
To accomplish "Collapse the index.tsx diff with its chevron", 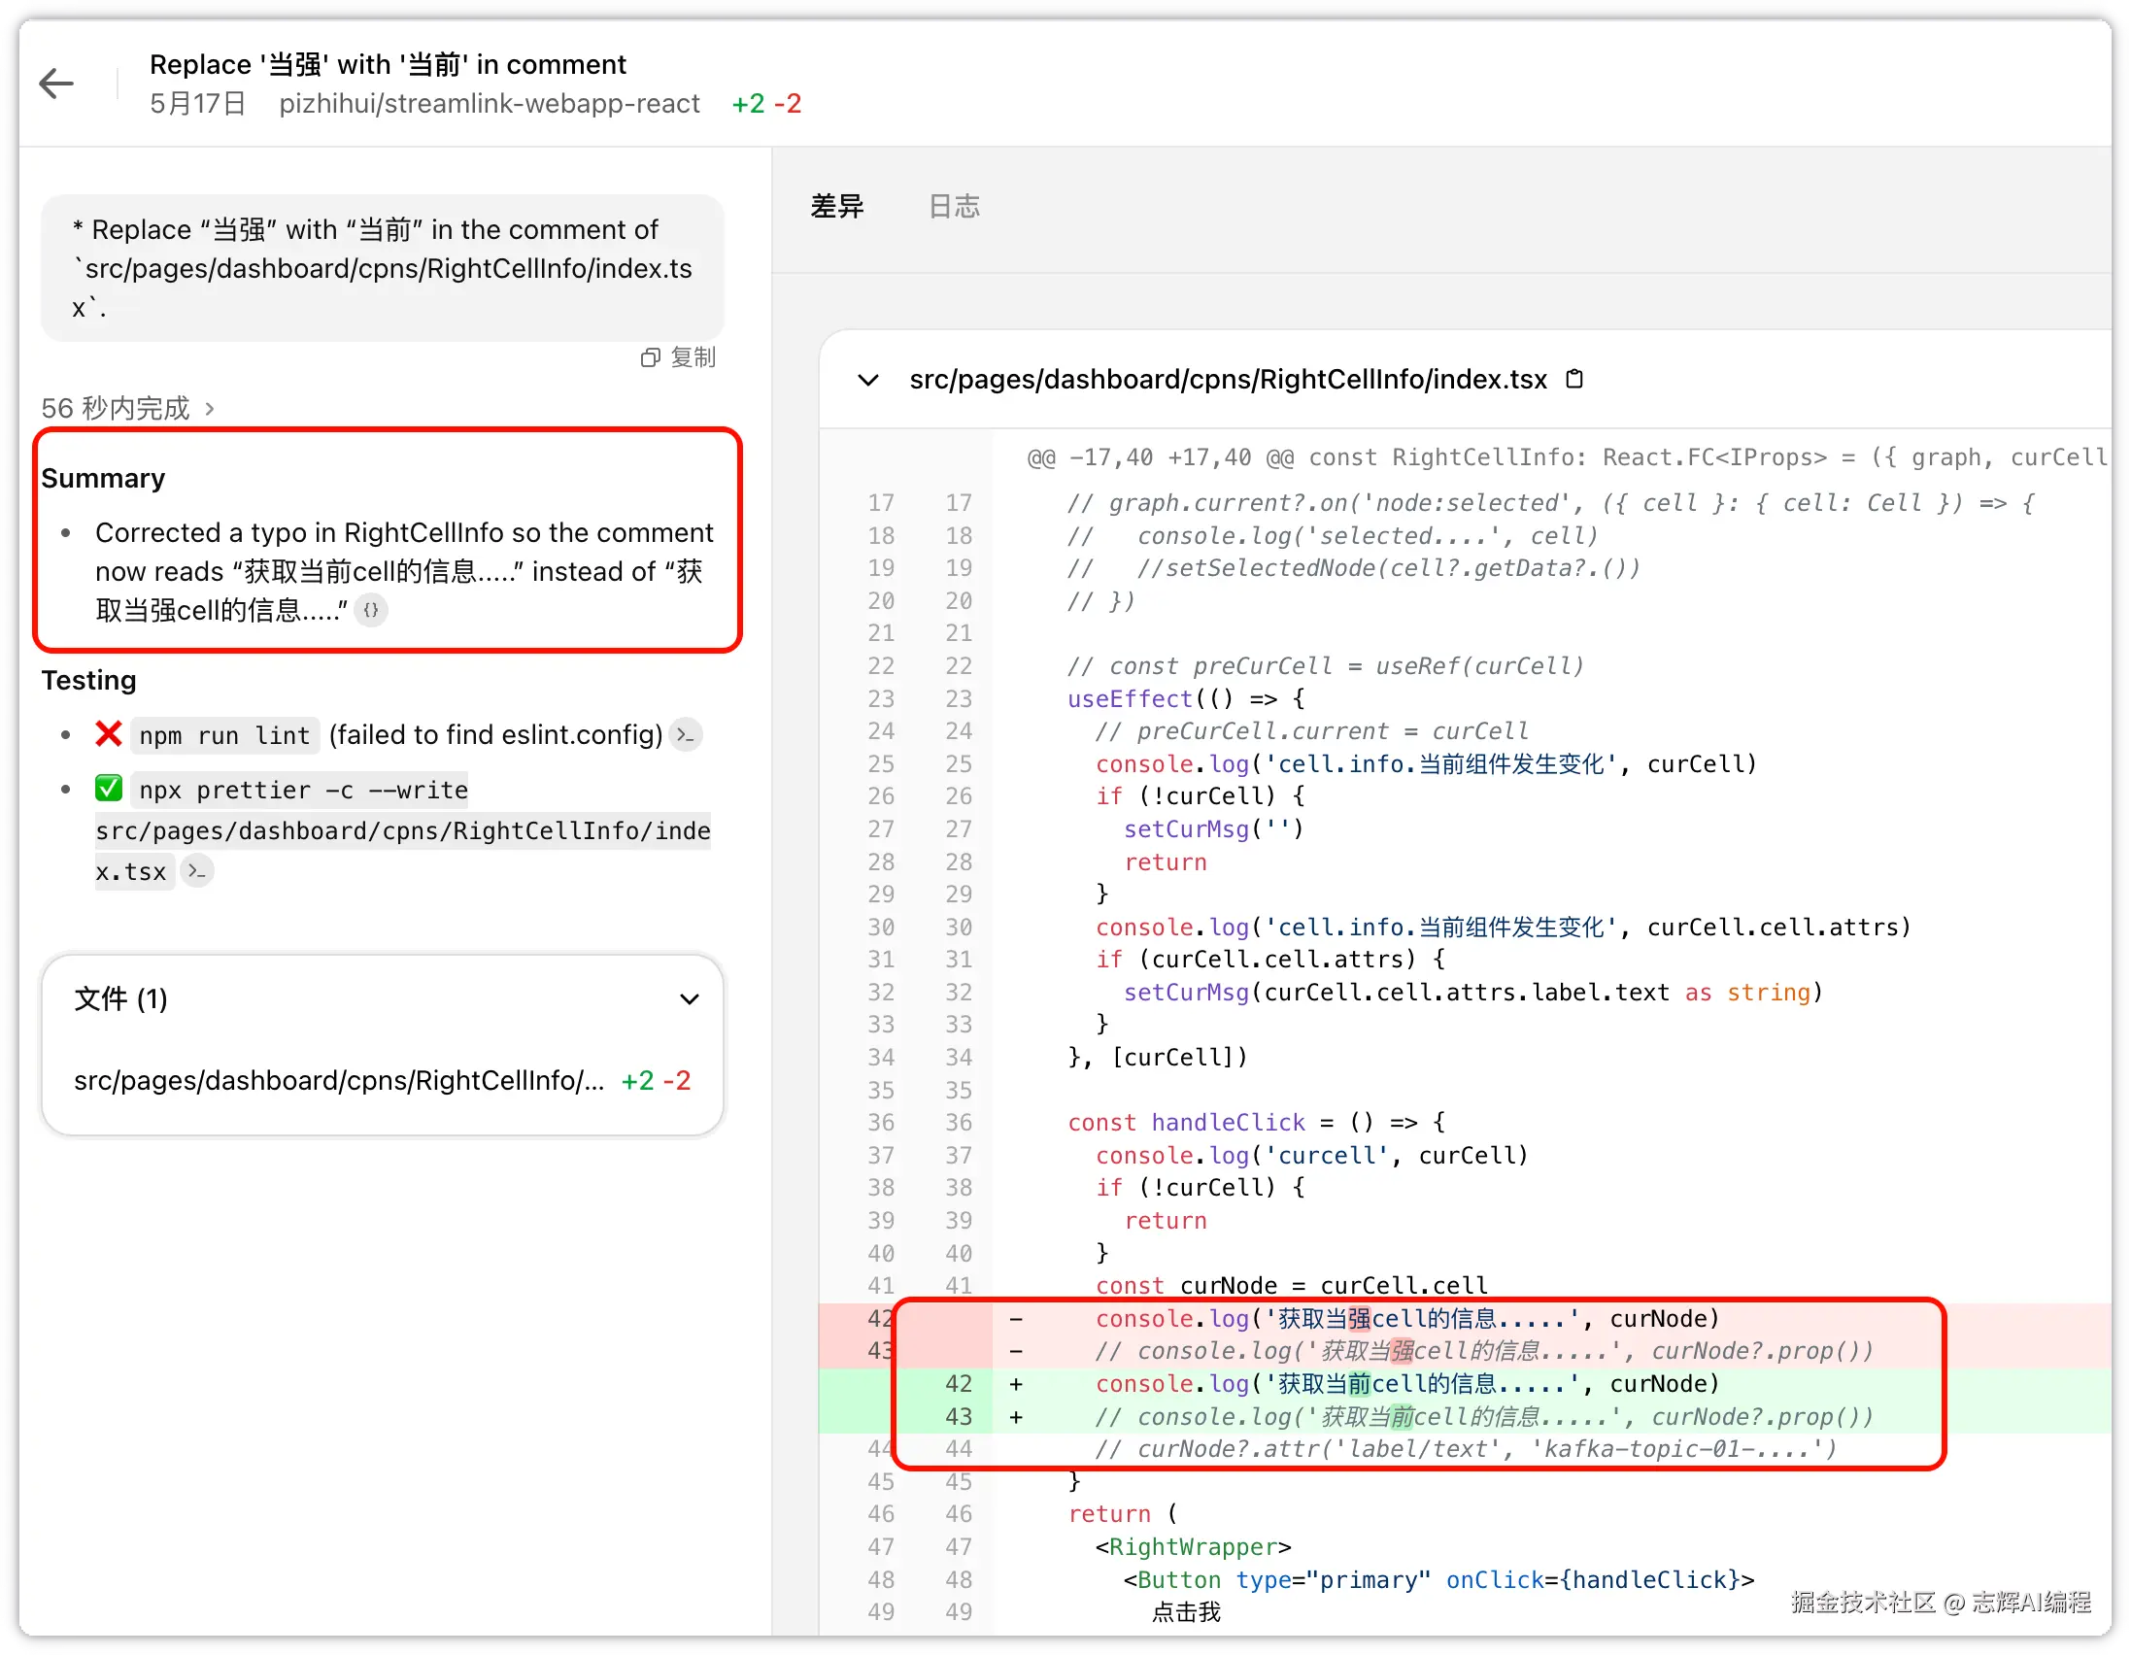I will point(867,380).
